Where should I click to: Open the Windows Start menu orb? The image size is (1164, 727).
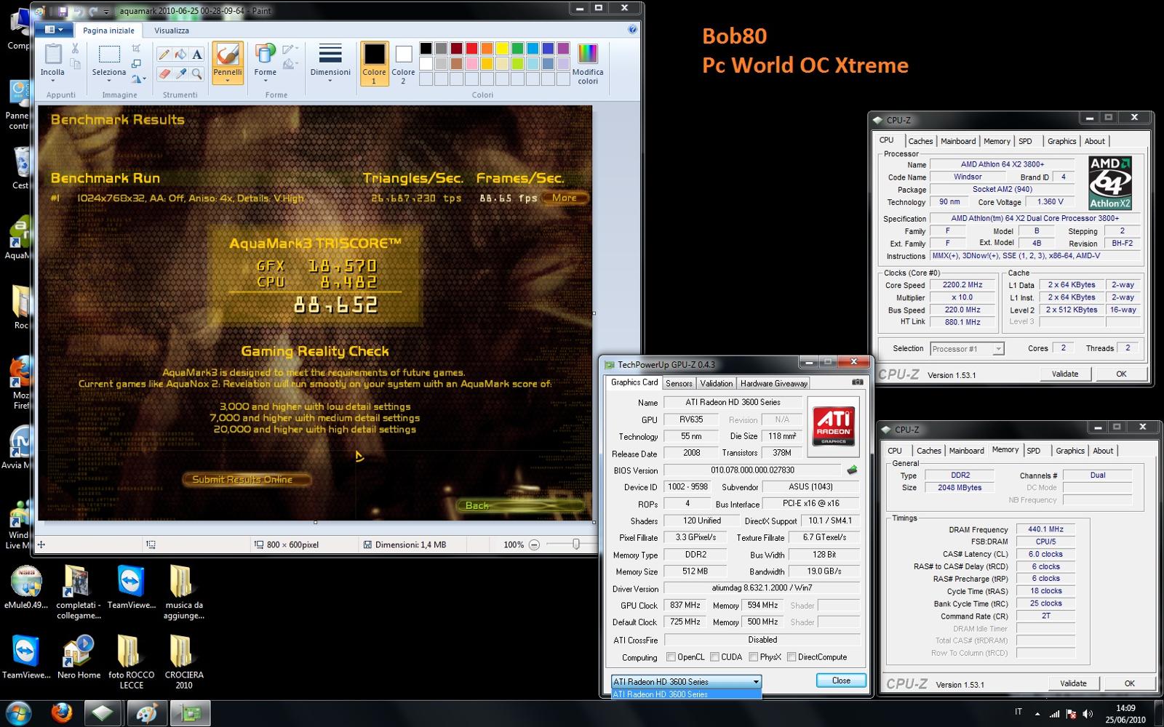point(19,713)
